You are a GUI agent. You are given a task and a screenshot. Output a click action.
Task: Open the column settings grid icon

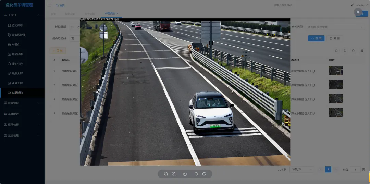click(x=362, y=51)
